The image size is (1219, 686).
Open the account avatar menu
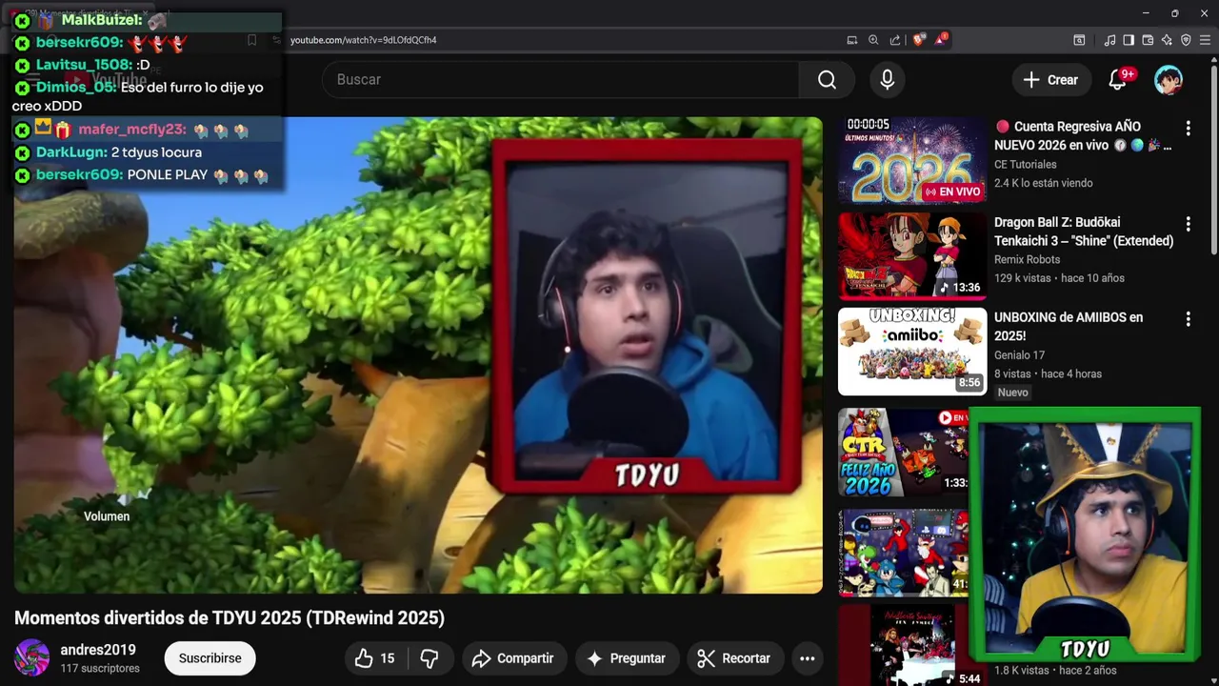tap(1169, 80)
